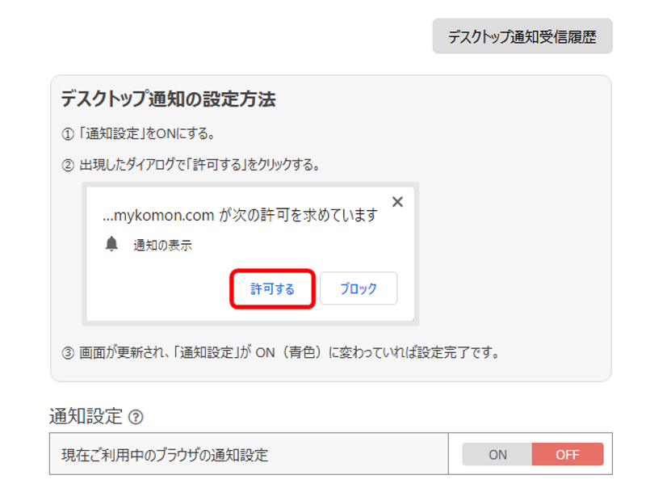This screenshot has height=488, width=671.
Task: Click the circled number ① step marker
Action: tap(68, 134)
